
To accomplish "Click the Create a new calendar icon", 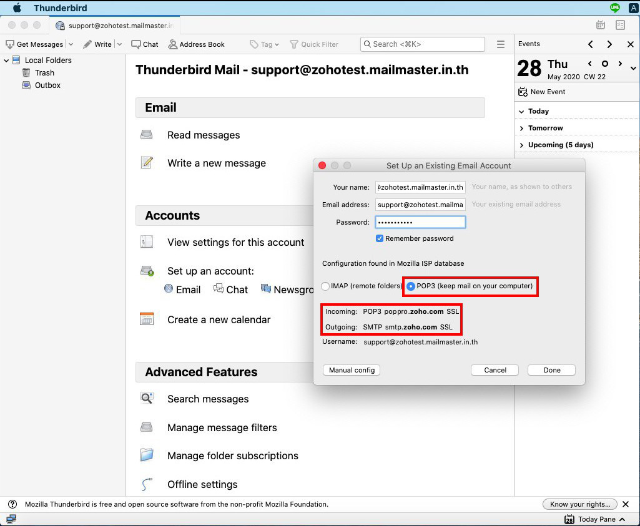I will tap(147, 319).
